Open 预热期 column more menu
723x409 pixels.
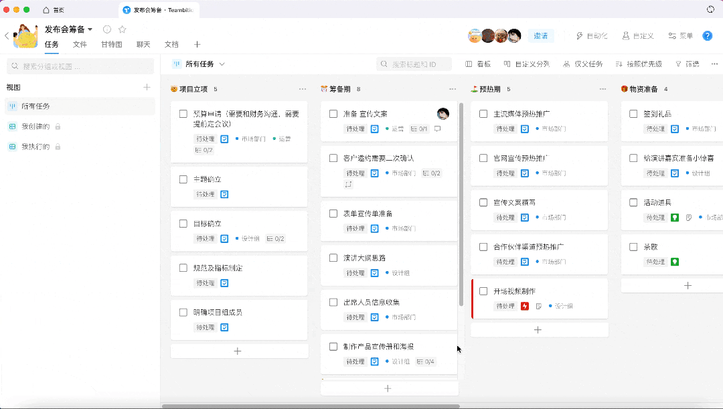coord(602,89)
